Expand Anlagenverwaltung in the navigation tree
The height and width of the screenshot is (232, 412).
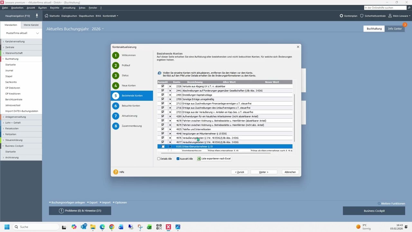pyautogui.click(x=3, y=117)
